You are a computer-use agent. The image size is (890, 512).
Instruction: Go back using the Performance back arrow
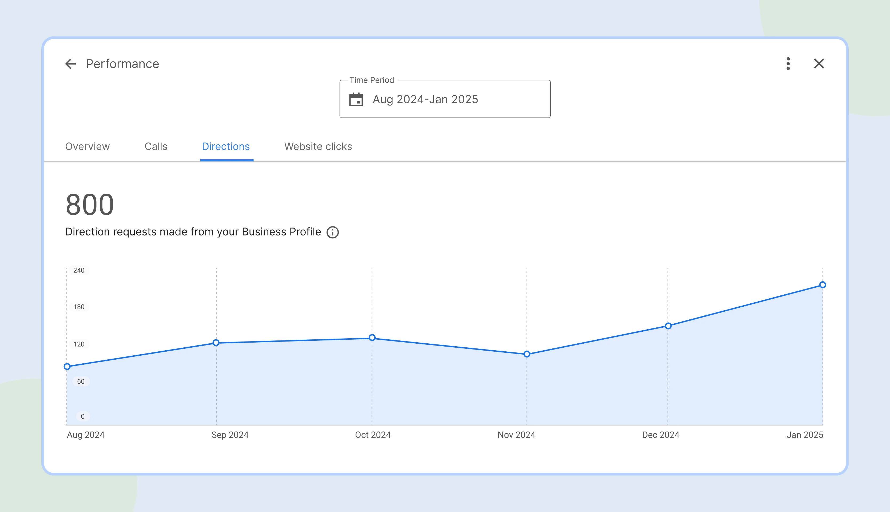pyautogui.click(x=71, y=64)
